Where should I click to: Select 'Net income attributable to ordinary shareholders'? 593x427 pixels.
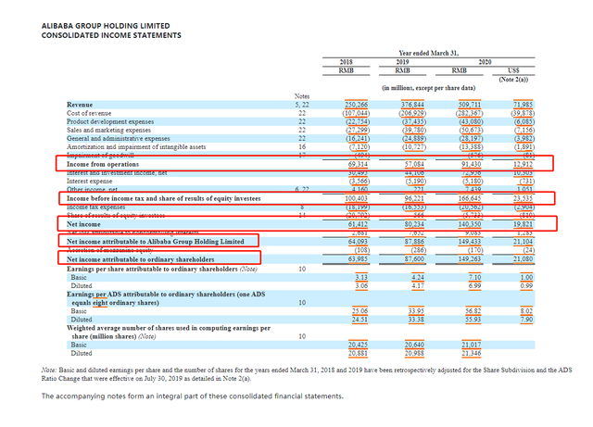pyautogui.click(x=140, y=259)
